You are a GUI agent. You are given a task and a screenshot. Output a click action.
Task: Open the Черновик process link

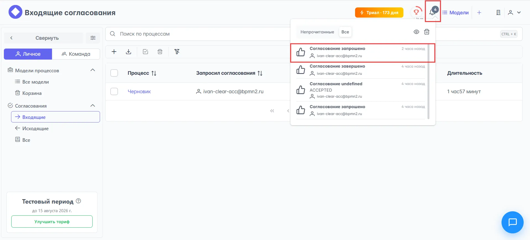[139, 92]
